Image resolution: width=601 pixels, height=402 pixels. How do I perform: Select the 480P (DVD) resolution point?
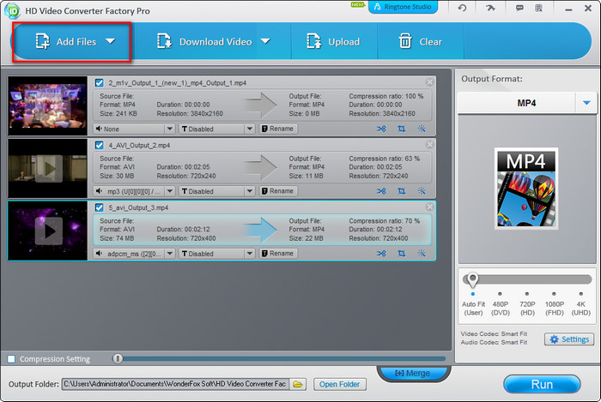(x=500, y=294)
